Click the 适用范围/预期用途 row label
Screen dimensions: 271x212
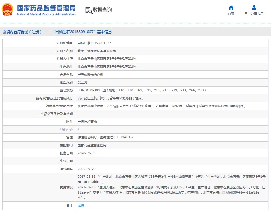[x=59, y=106]
